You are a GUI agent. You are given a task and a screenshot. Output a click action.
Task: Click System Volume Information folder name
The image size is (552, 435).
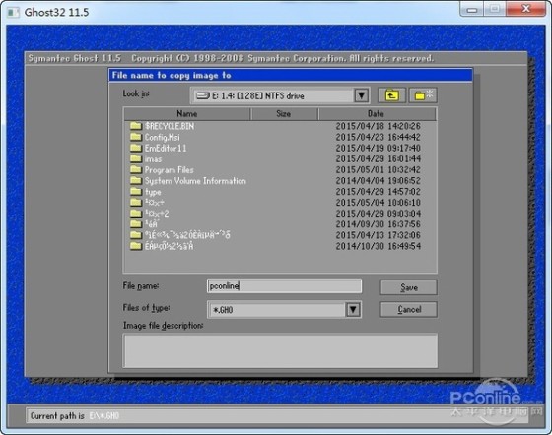tap(195, 181)
